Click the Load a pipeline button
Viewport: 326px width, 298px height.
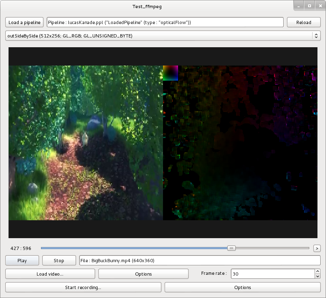(x=24, y=22)
